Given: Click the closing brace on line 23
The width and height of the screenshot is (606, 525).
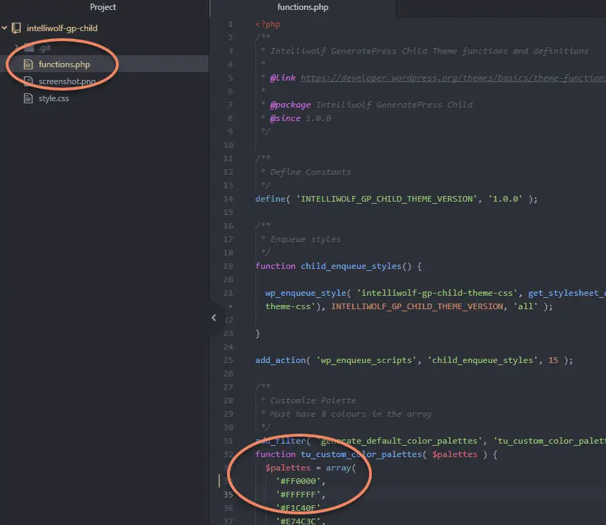Looking at the screenshot, I should pos(258,333).
